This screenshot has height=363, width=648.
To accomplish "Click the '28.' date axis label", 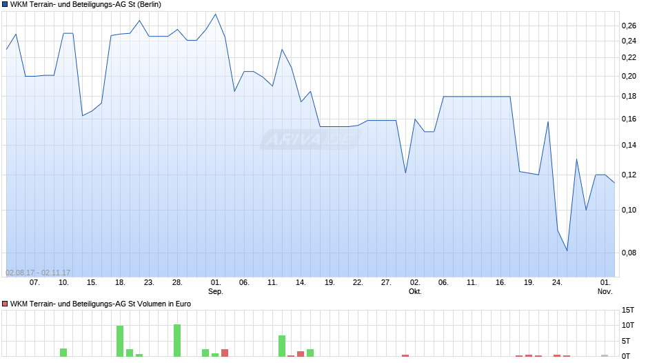I will pyautogui.click(x=177, y=283).
